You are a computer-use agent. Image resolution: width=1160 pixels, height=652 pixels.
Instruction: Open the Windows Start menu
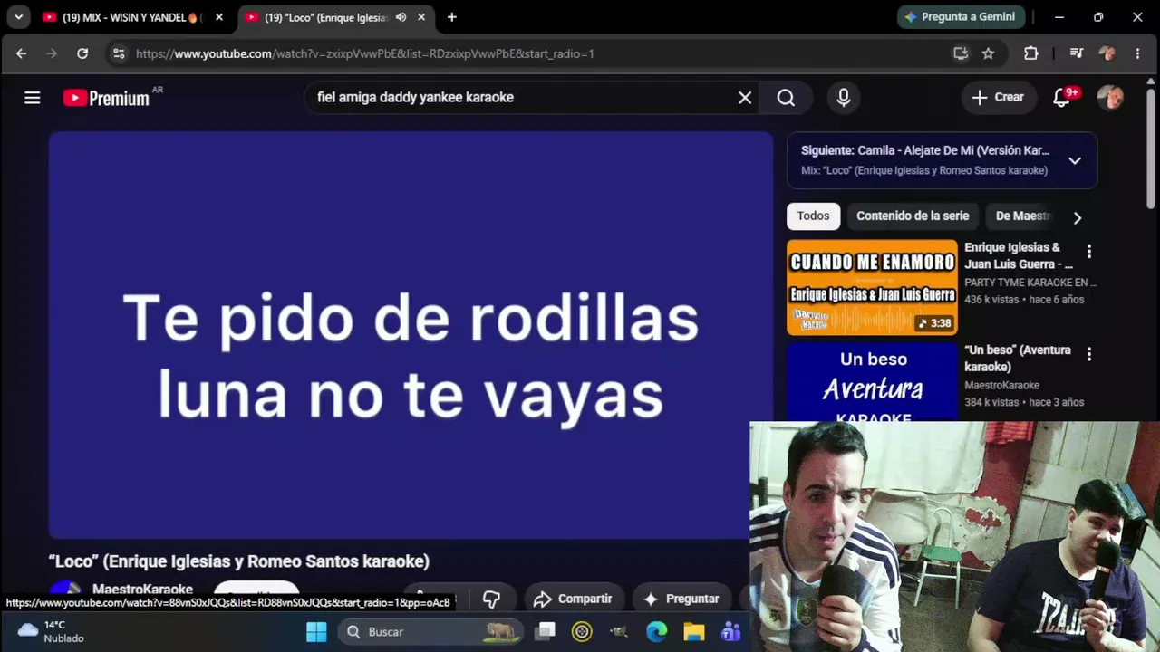(x=316, y=631)
